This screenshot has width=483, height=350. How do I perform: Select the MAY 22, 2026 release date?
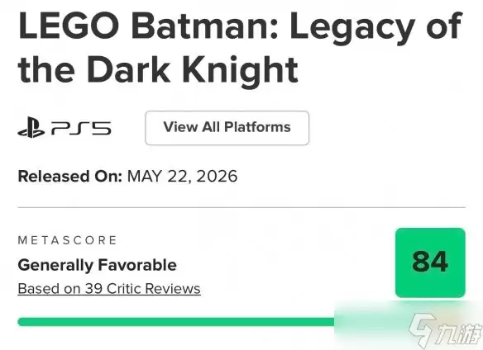pos(182,176)
